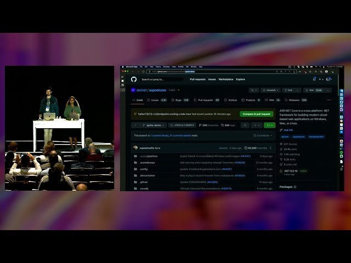This screenshot has height=263, width=351.
Task: Click the dotnet organization avatar icon
Action: click(133, 90)
